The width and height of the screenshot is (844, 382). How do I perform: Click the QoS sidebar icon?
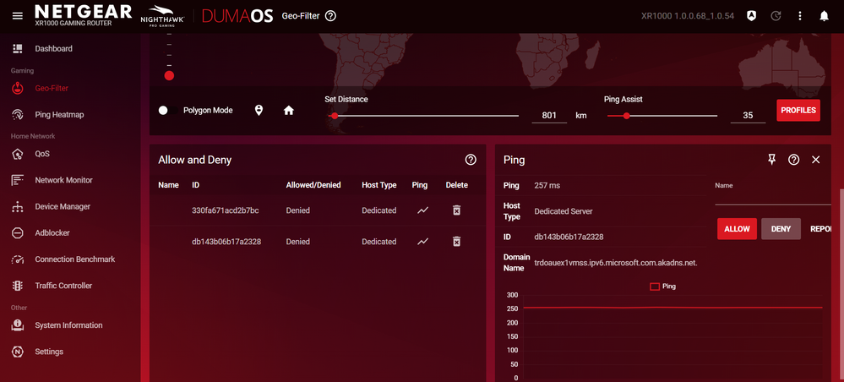[18, 154]
